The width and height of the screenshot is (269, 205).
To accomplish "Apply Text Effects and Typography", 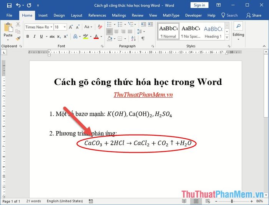I will pyautogui.click(x=75, y=36).
